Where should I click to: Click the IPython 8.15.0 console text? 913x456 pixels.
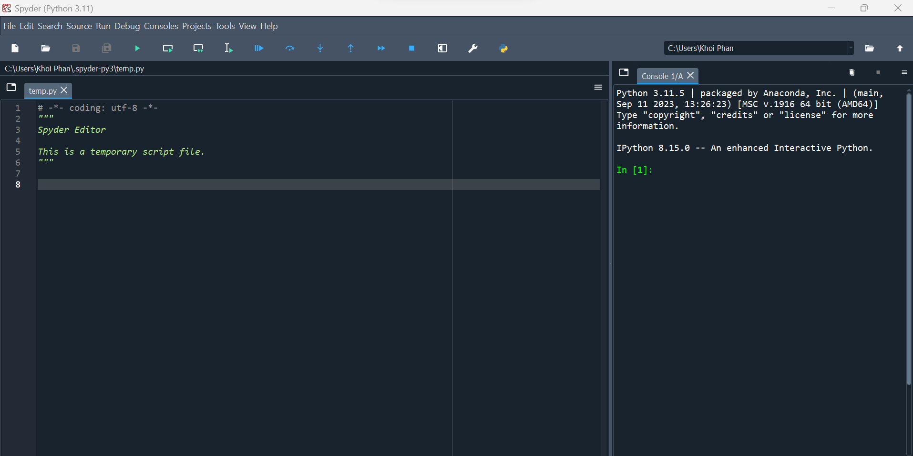(x=744, y=148)
